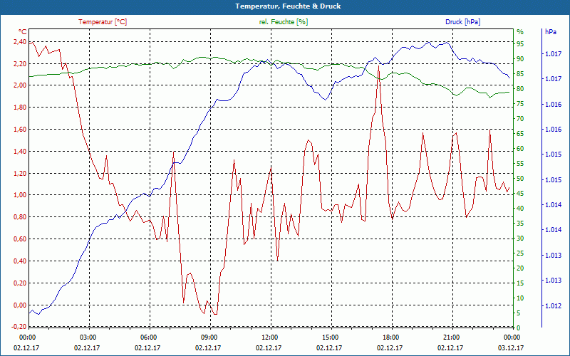Click the '2,20' temperature axis value
The width and height of the screenshot is (570, 356).
20,63
